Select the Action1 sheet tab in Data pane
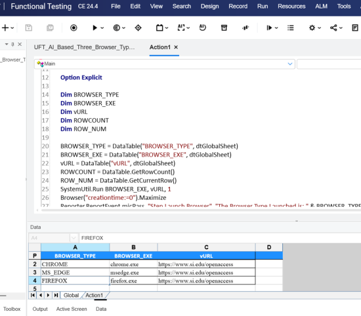The image size is (361, 316). coord(95,295)
